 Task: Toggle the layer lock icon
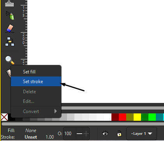coord(119,134)
